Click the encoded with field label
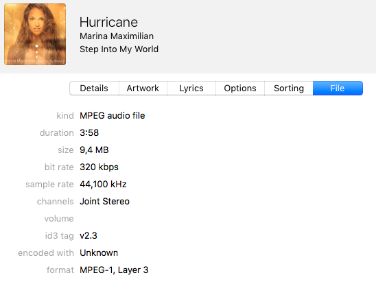 point(46,253)
